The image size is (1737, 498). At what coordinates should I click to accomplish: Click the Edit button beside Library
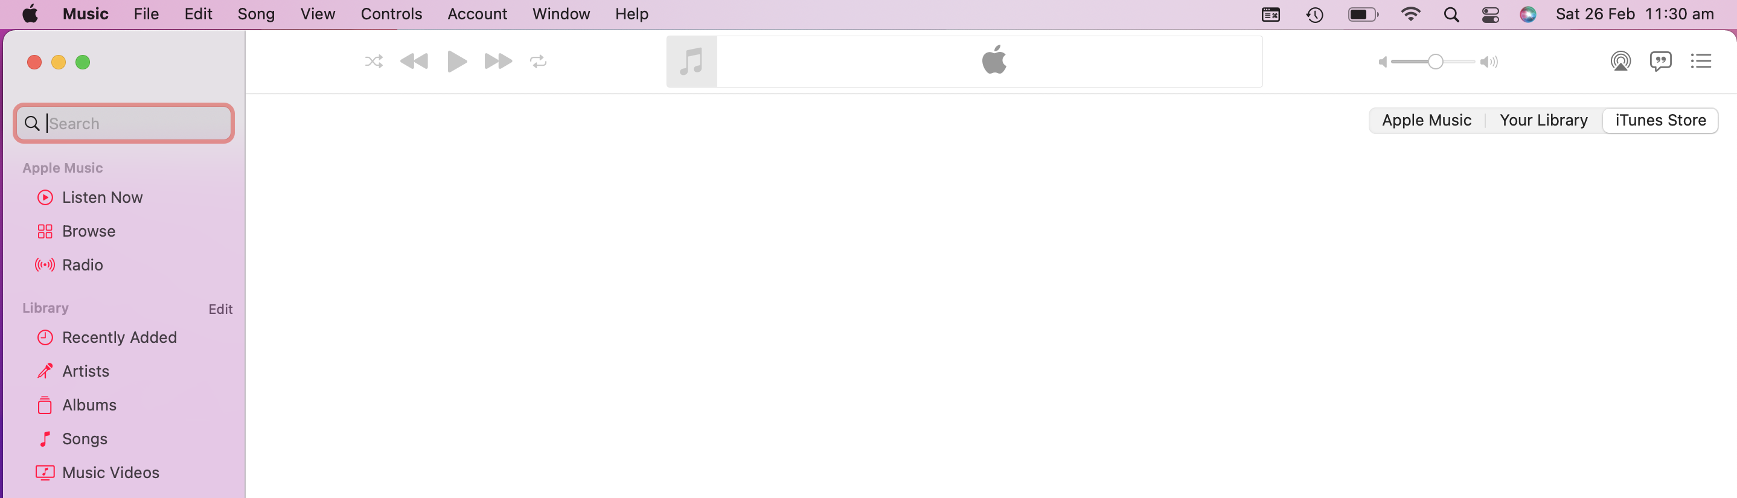click(x=220, y=309)
